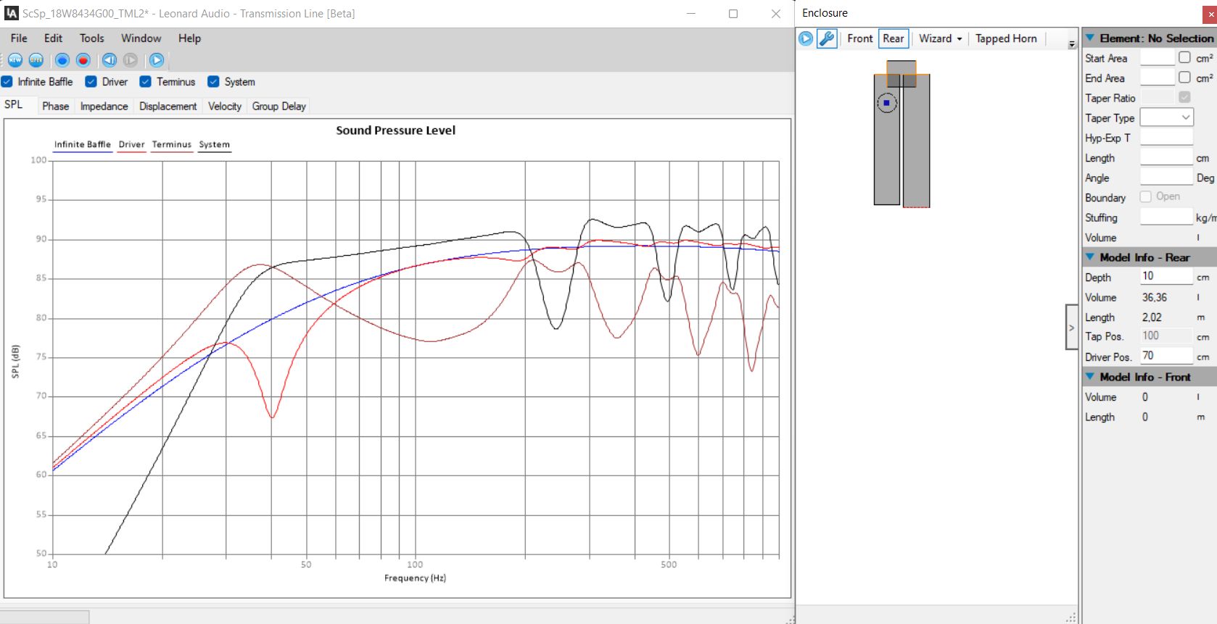The width and height of the screenshot is (1217, 624).
Task: Click the wrench icon in Enclosure toolbar
Action: click(827, 39)
